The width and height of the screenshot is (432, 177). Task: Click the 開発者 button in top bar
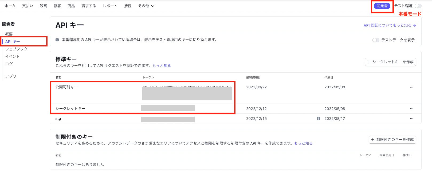382,6
